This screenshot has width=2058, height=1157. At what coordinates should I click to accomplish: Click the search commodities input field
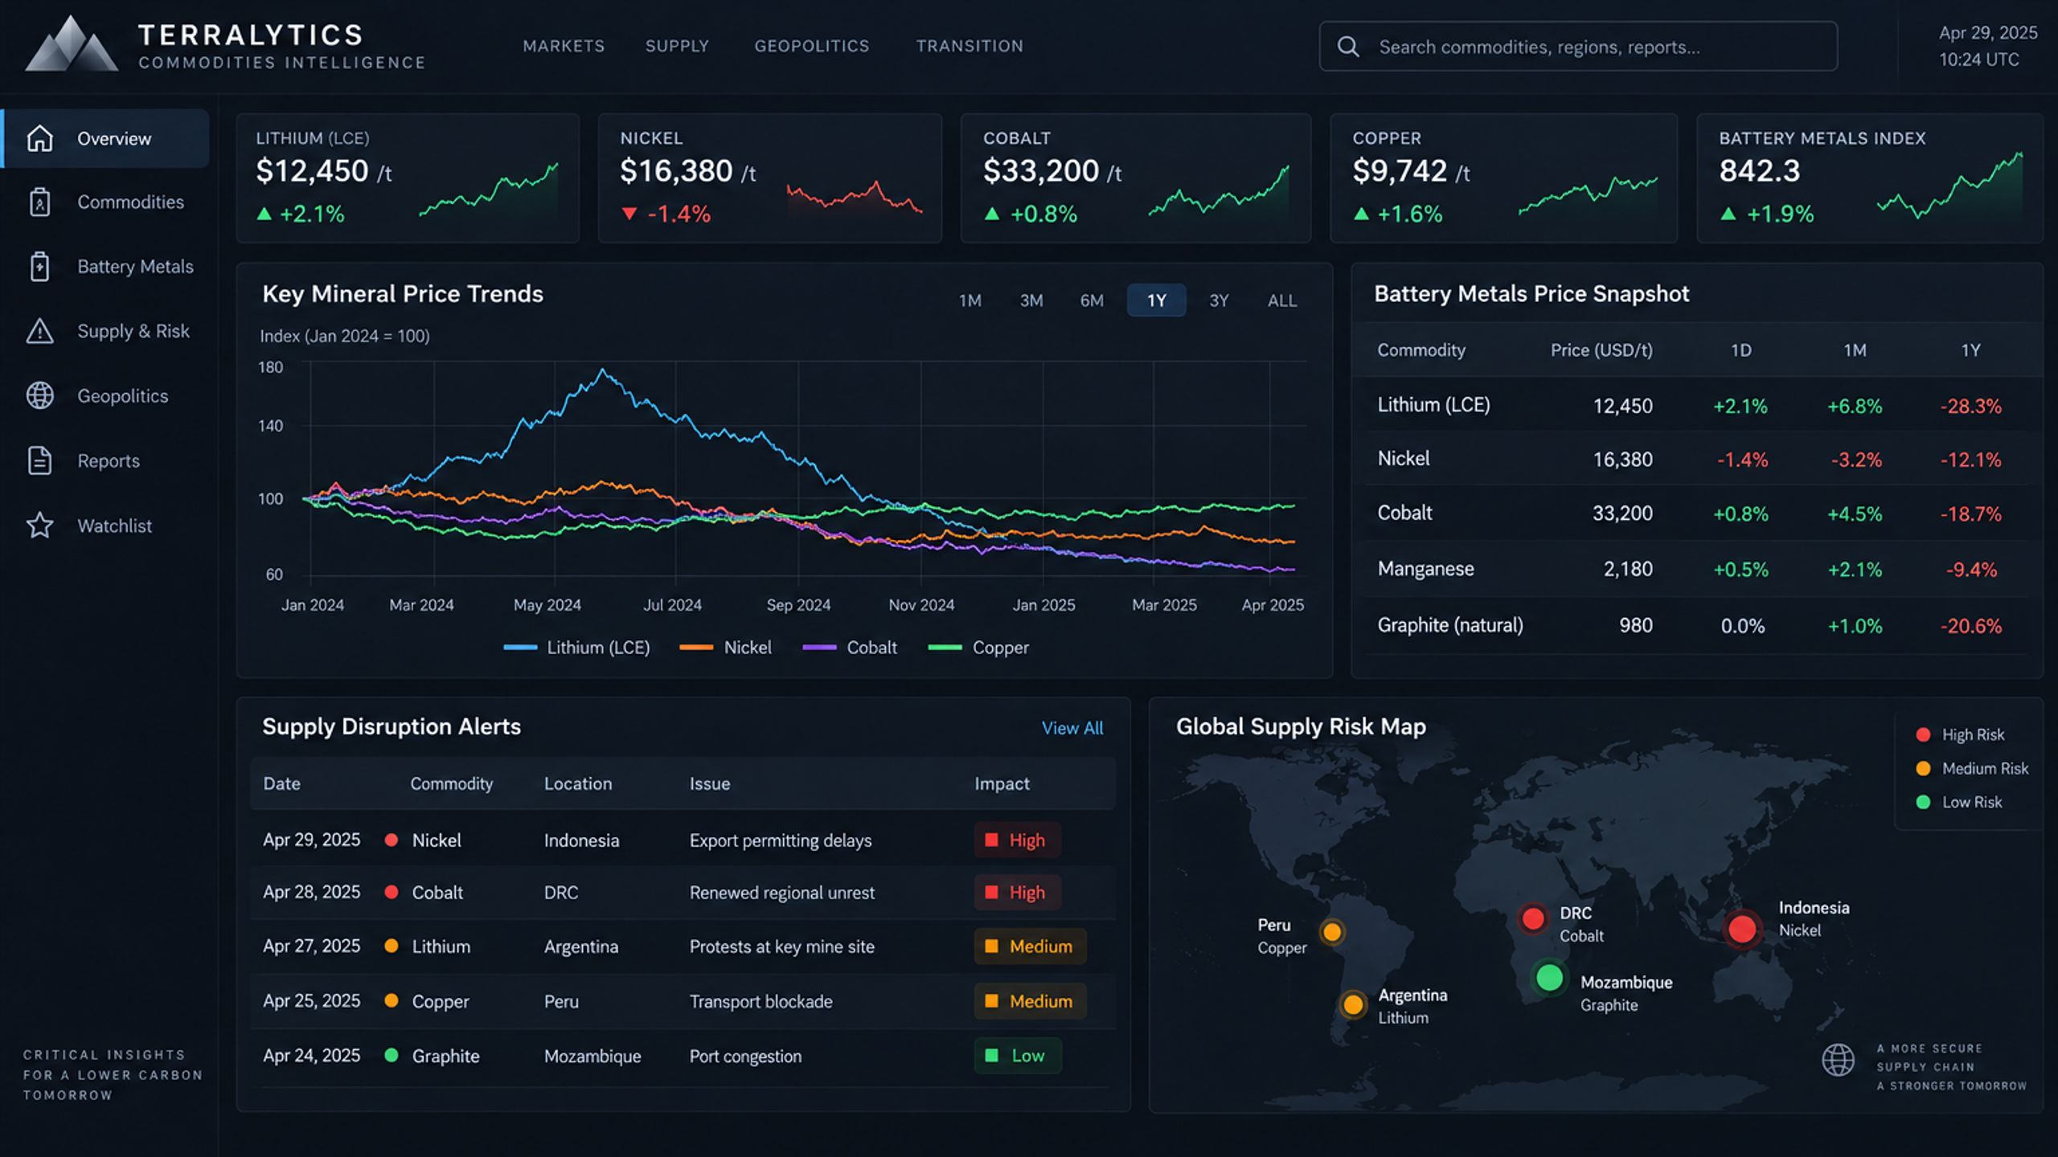pyautogui.click(x=1578, y=47)
